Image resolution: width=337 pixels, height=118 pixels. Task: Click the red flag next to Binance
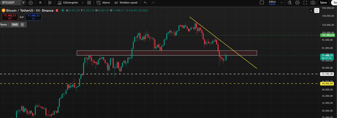pos(57,10)
